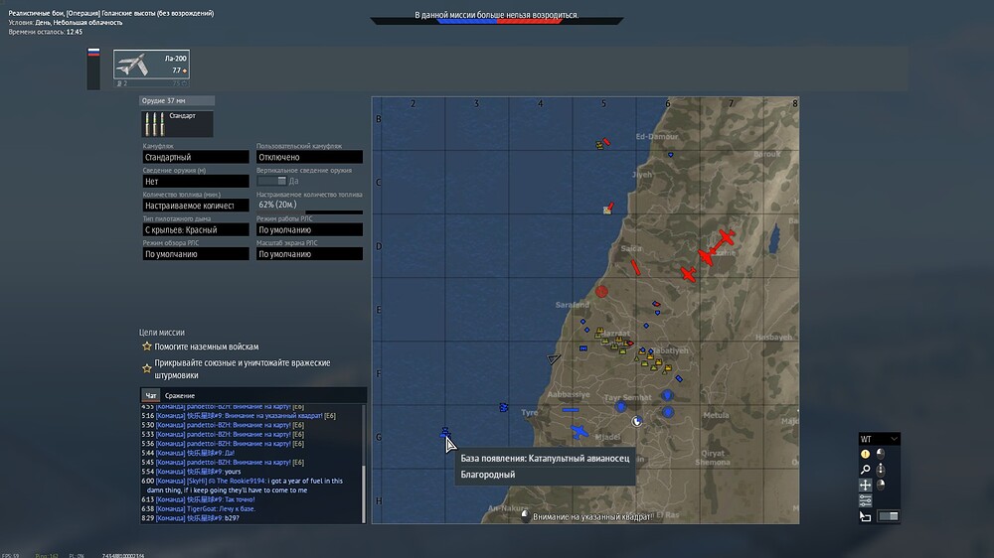Click the blue airstrip bar near Aabbassiye
The height and width of the screenshot is (558, 994).
[x=571, y=410]
